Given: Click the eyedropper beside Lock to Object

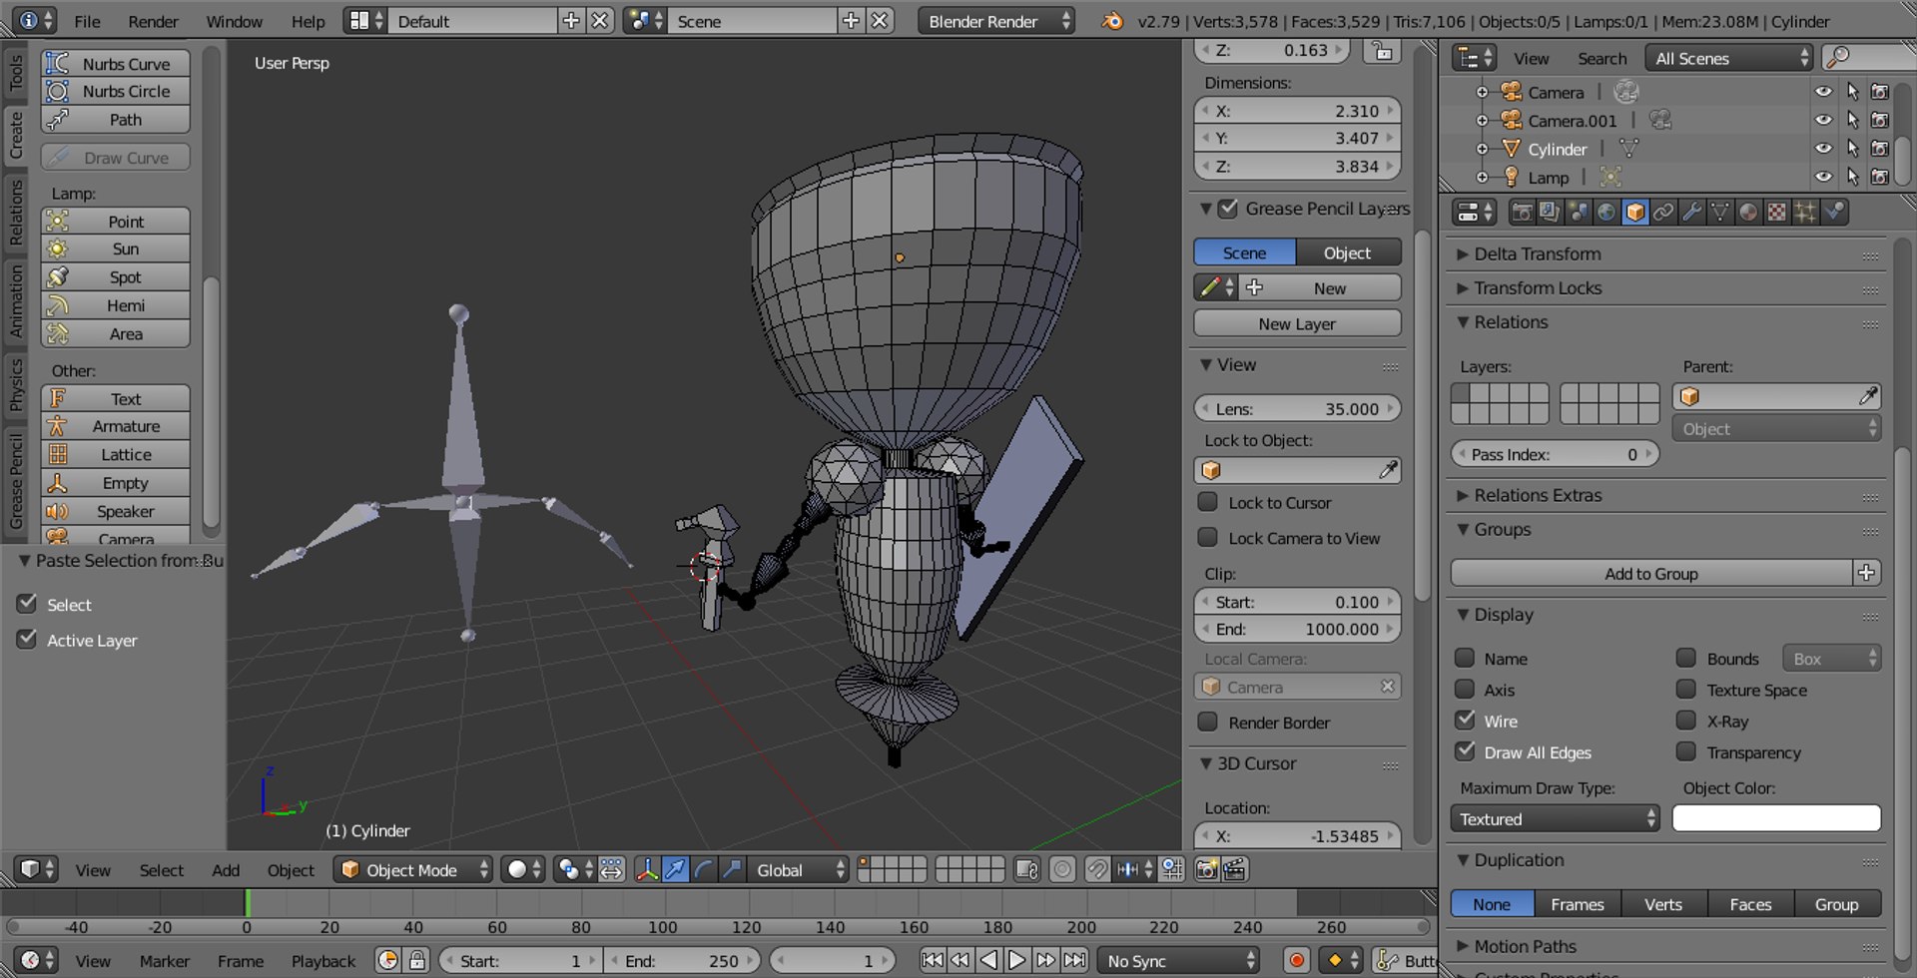Looking at the screenshot, I should point(1388,469).
